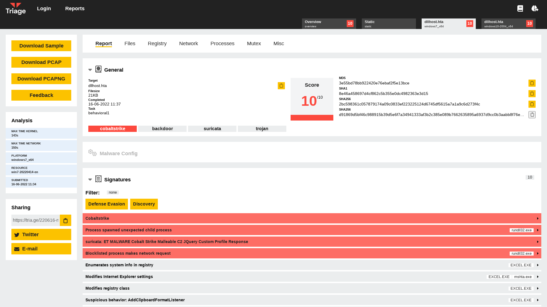
Task: Collapse the Signatures section
Action: 90,180
